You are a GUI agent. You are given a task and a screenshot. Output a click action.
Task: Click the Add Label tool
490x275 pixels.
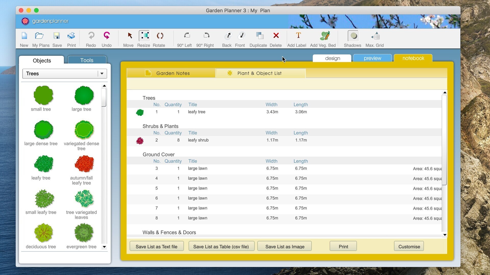298,36
